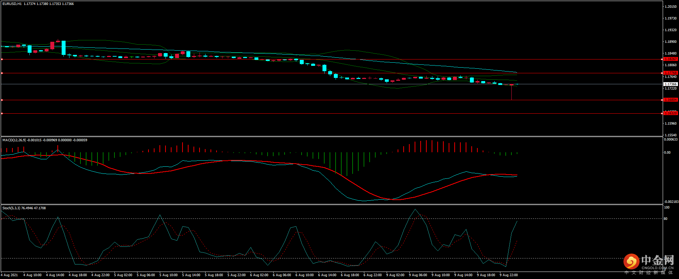Select the red 1.17768 price tag
679x279 pixels.
tap(670, 73)
